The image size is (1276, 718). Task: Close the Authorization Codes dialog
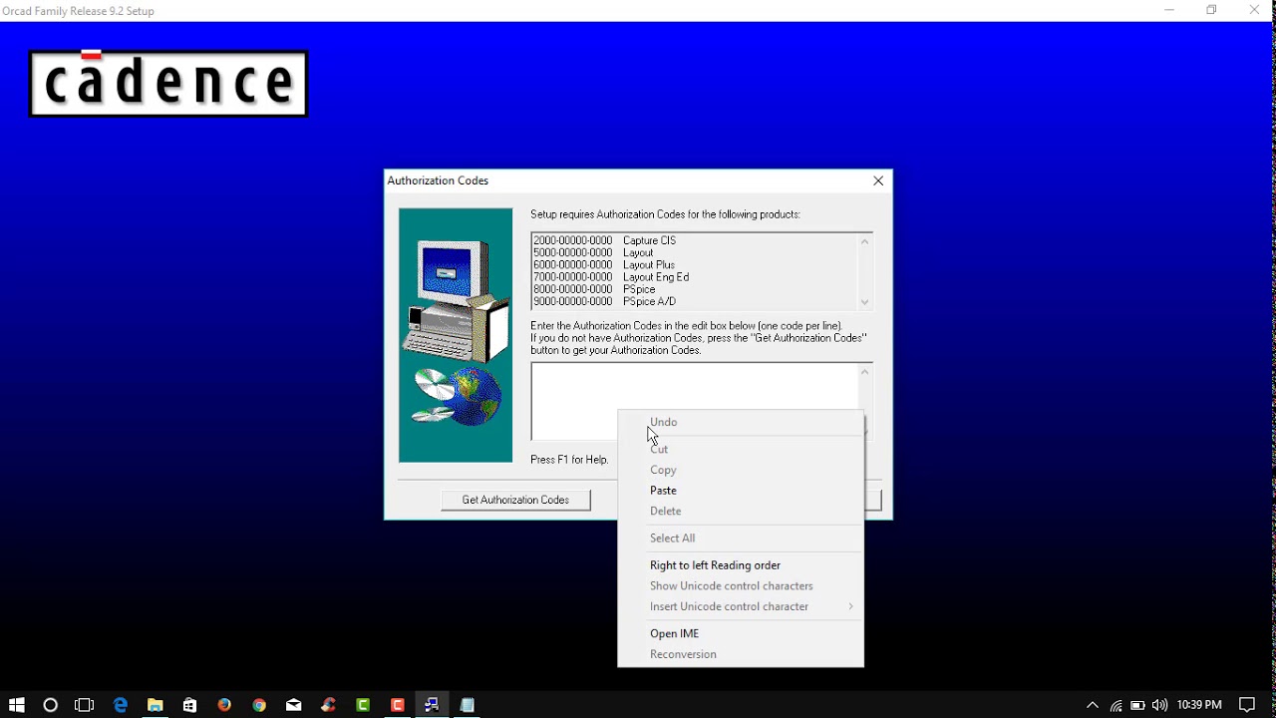coord(878,180)
